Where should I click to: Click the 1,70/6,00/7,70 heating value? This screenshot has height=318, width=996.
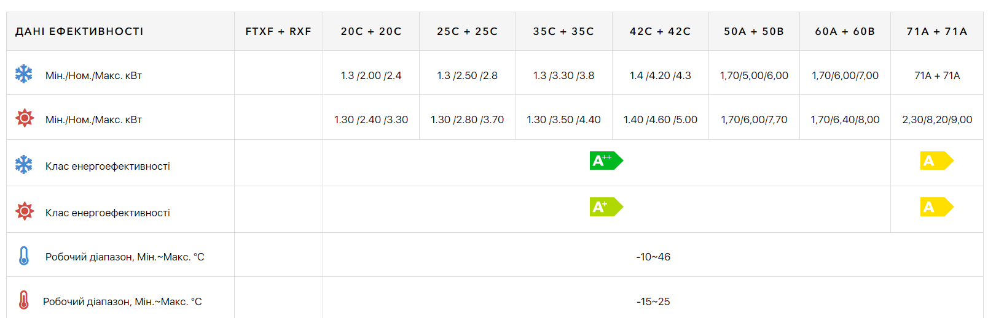(x=754, y=119)
